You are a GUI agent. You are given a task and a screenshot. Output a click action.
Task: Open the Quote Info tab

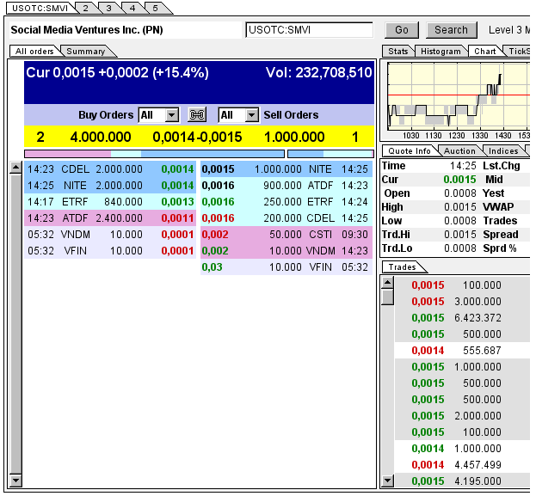click(410, 151)
